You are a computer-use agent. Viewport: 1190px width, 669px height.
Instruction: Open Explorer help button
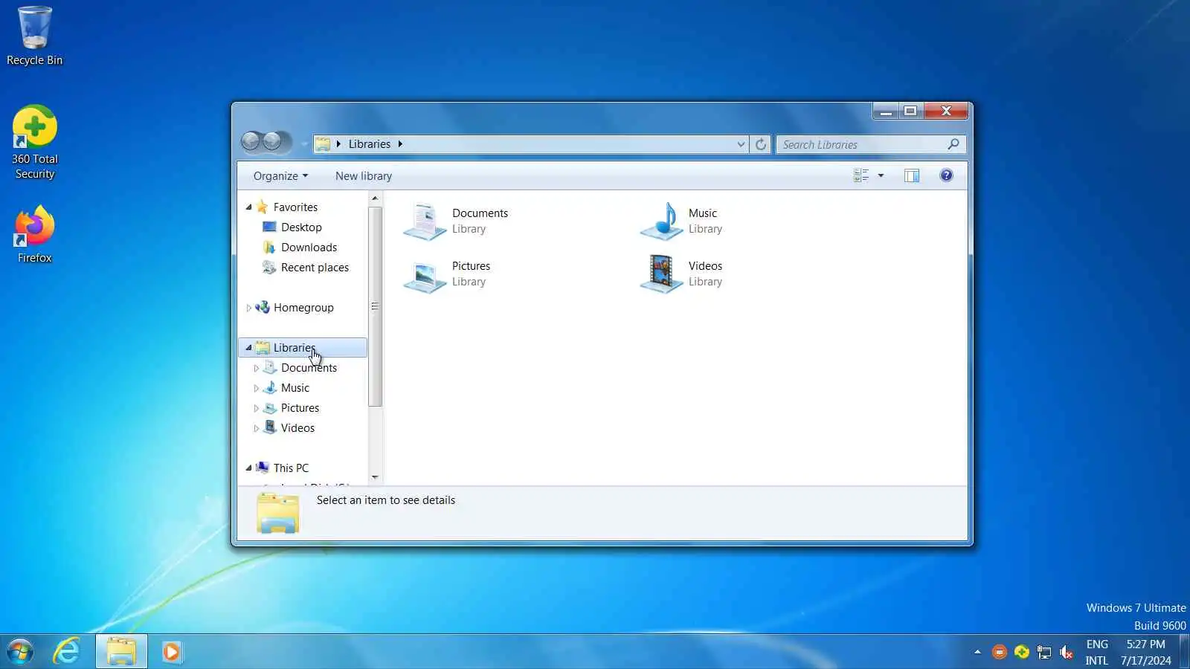(946, 175)
